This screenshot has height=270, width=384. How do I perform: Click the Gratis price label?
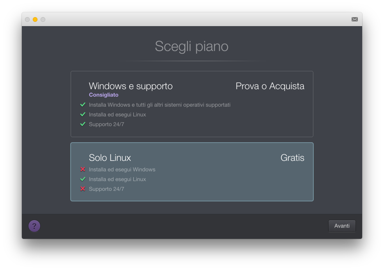click(292, 158)
